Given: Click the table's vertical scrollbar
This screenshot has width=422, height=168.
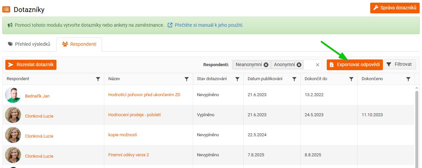Looking at the screenshot, I should 417,127.
